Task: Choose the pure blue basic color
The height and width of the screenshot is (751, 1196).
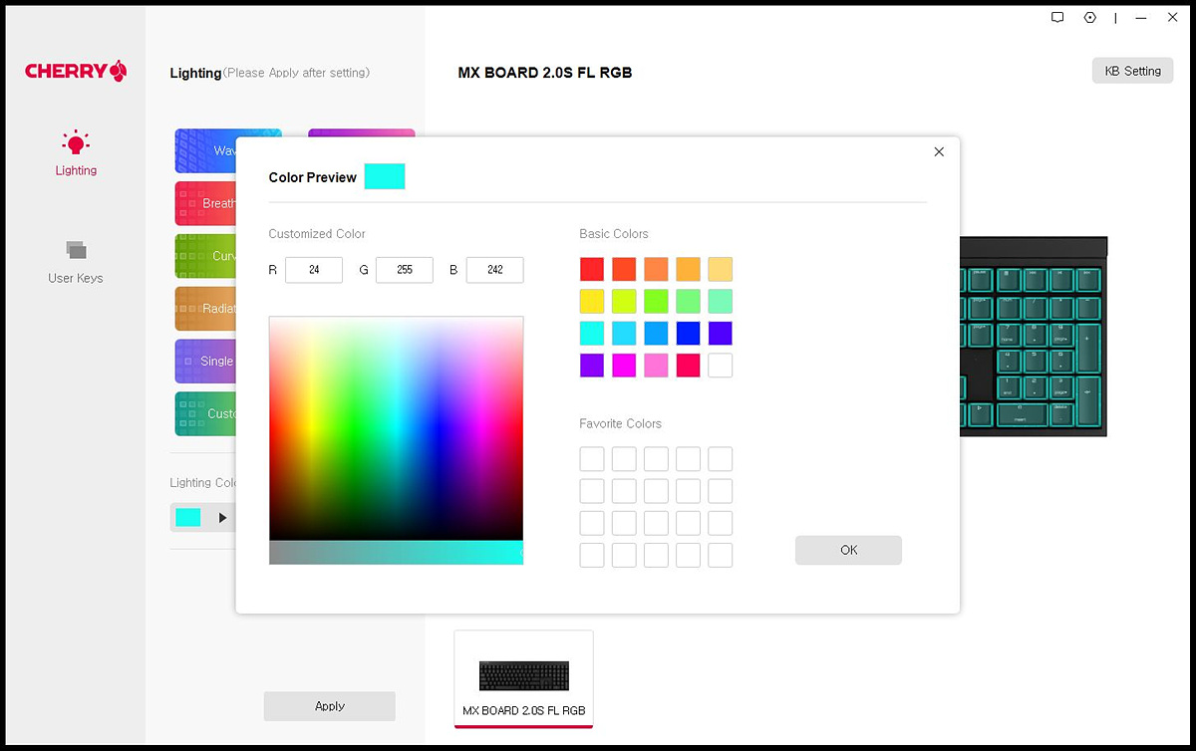Action: [688, 333]
